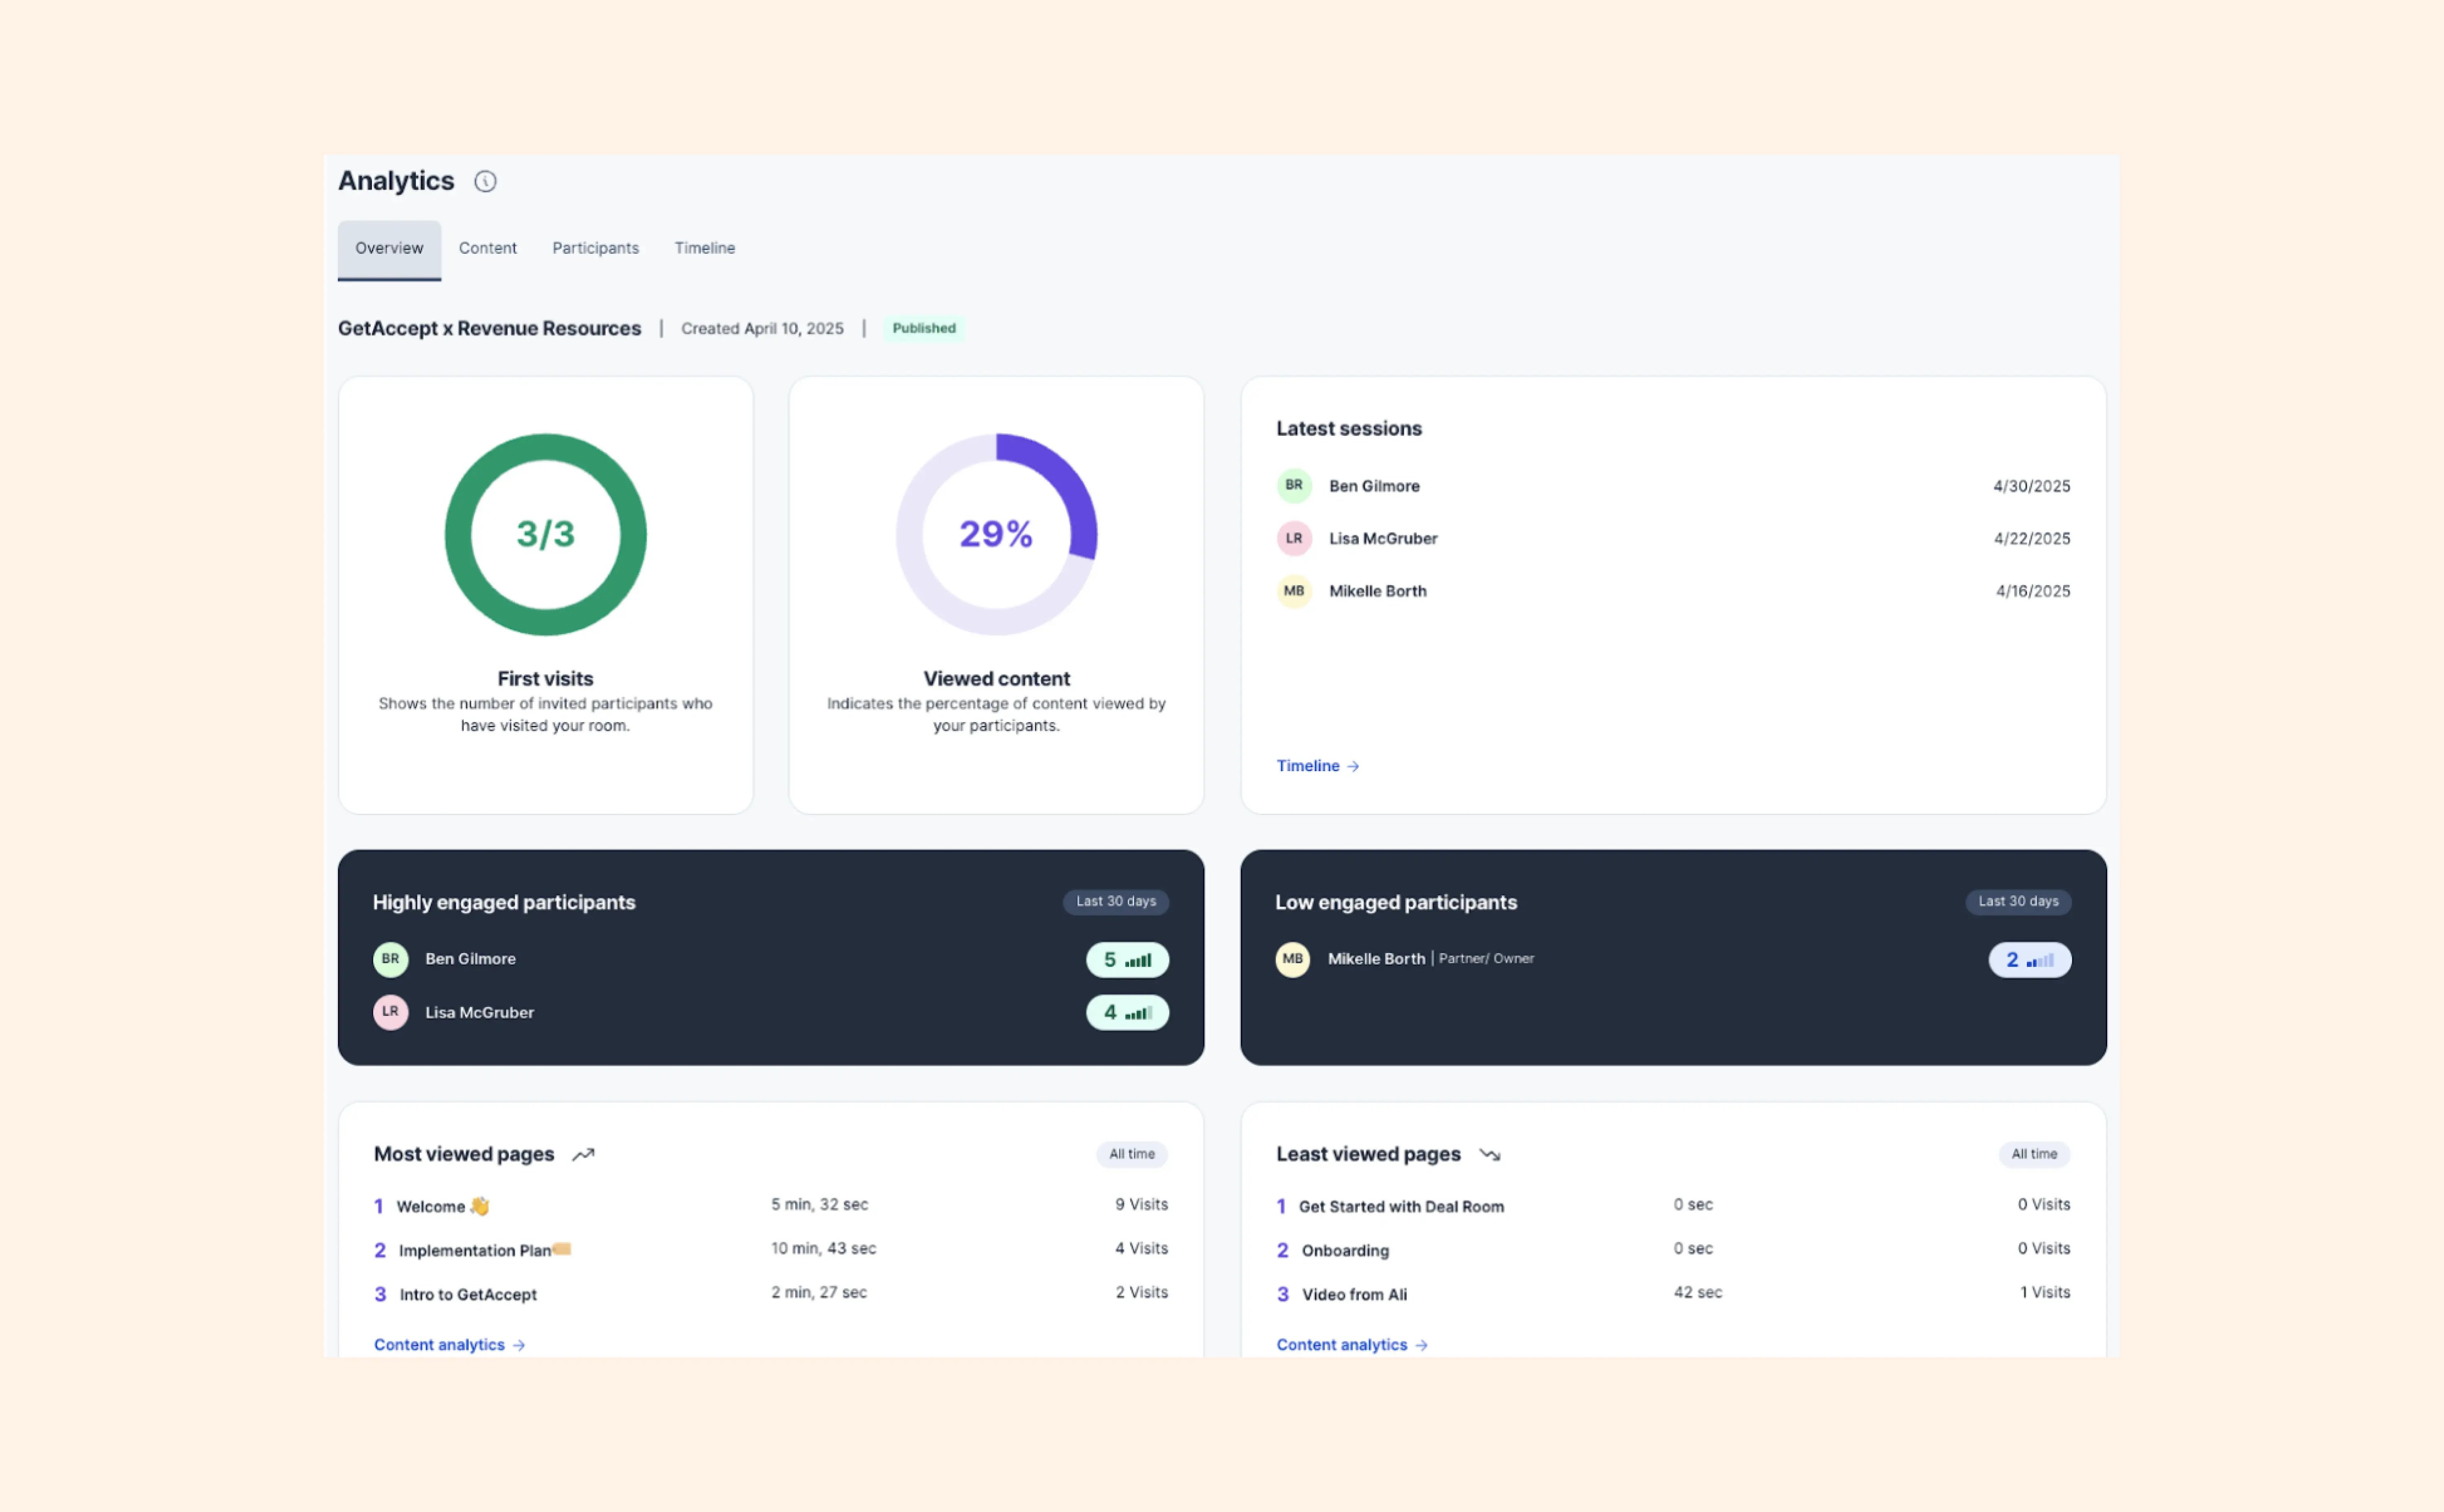
Task: Click the 29% Viewed content ring
Action: click(997, 534)
